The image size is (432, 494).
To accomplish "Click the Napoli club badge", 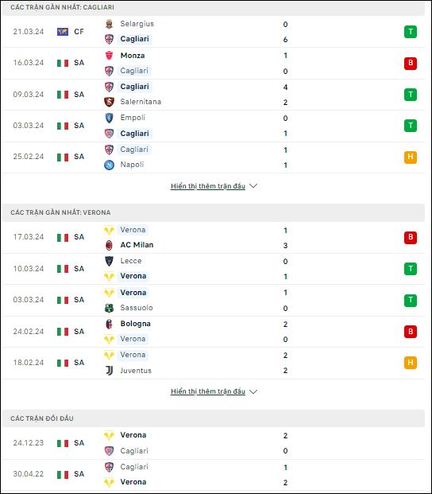I will point(109,165).
